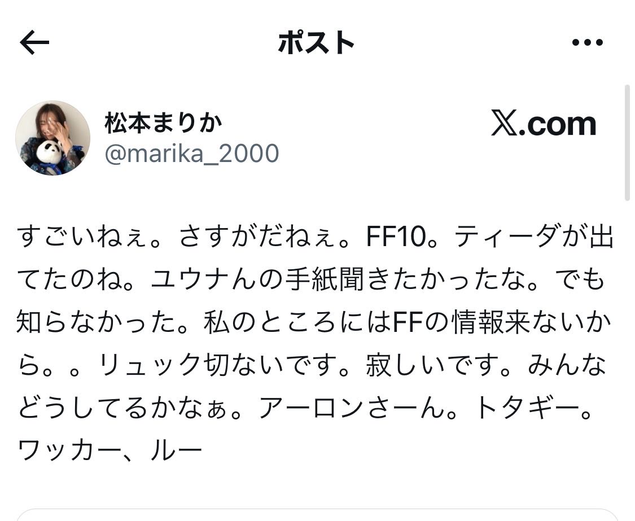The width and height of the screenshot is (635, 521).
Task: Click the X.com logo text
Action: pyautogui.click(x=544, y=123)
